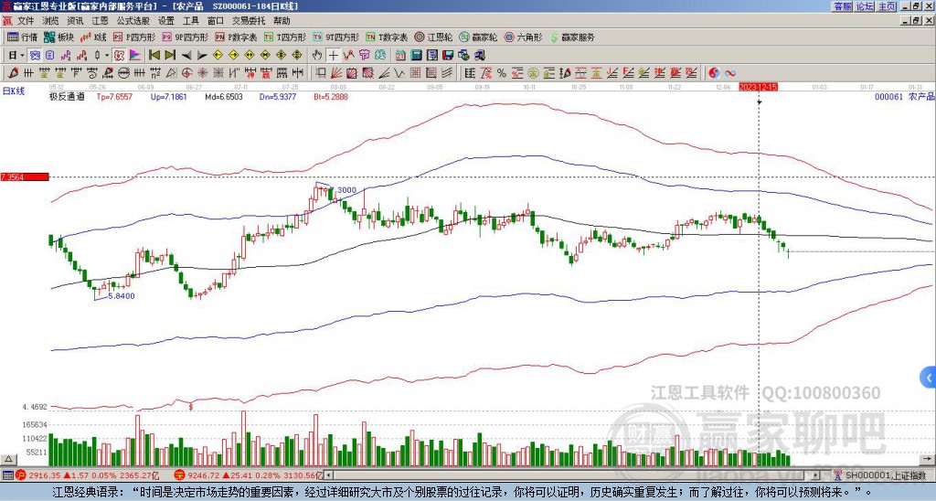The width and height of the screenshot is (936, 501).
Task: Toggle the 权 adjustment button
Action: pos(119,55)
